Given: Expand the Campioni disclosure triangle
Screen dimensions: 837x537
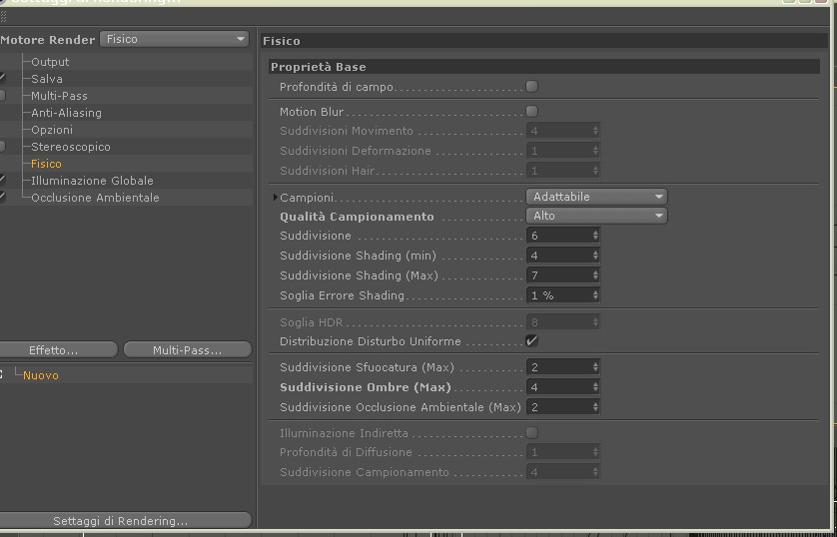Looking at the screenshot, I should coord(275,198).
